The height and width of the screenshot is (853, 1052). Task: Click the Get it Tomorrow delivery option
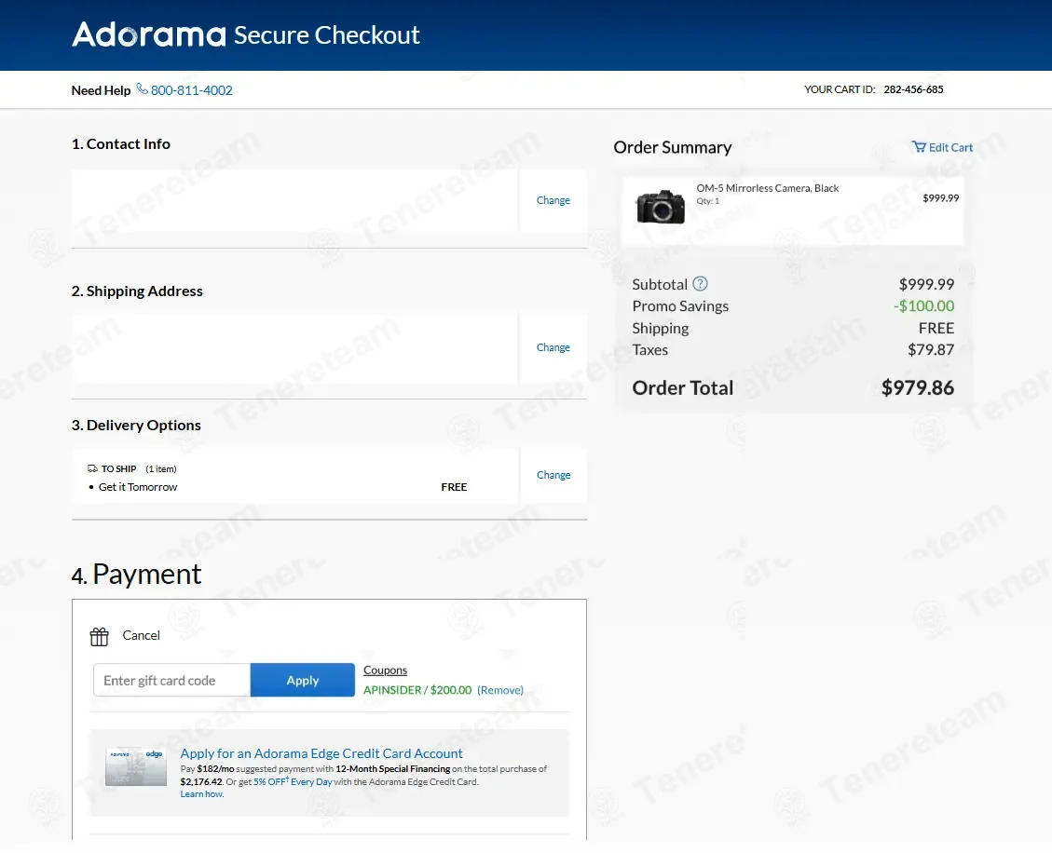point(138,487)
